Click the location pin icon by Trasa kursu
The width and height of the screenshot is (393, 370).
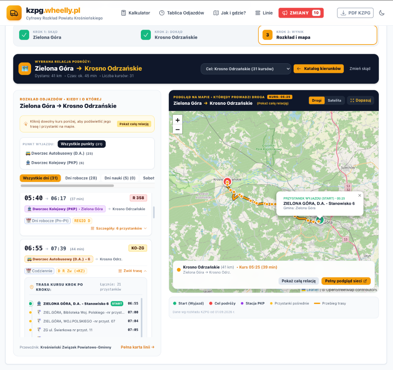pos(31,287)
